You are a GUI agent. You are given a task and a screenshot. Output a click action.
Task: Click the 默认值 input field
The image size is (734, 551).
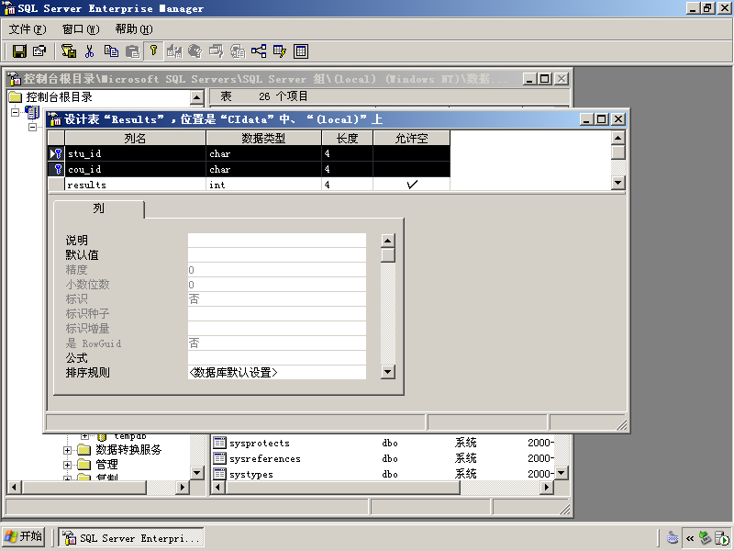pos(277,255)
